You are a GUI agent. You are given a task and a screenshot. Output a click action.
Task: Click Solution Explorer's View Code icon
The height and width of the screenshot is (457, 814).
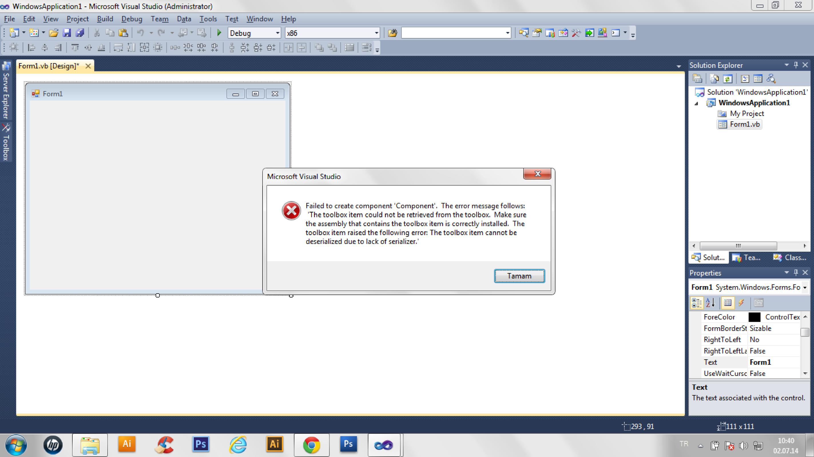point(745,78)
